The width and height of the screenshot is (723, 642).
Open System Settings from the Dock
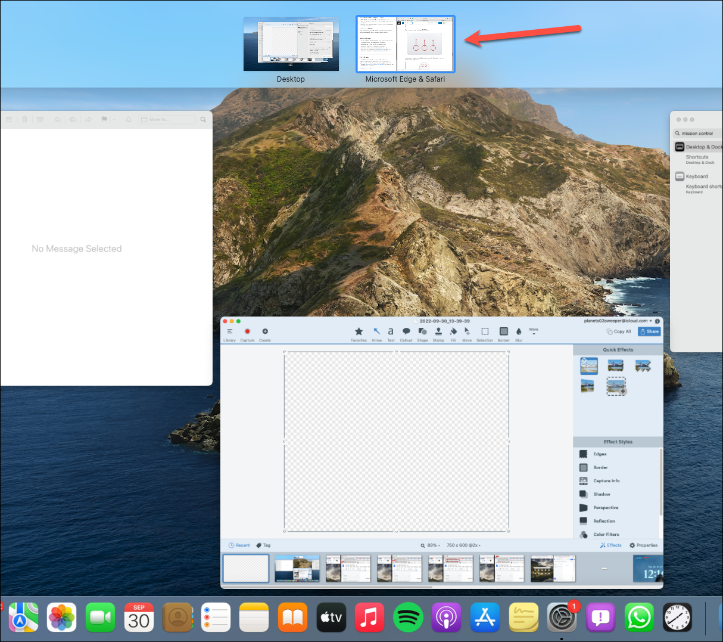[562, 617]
